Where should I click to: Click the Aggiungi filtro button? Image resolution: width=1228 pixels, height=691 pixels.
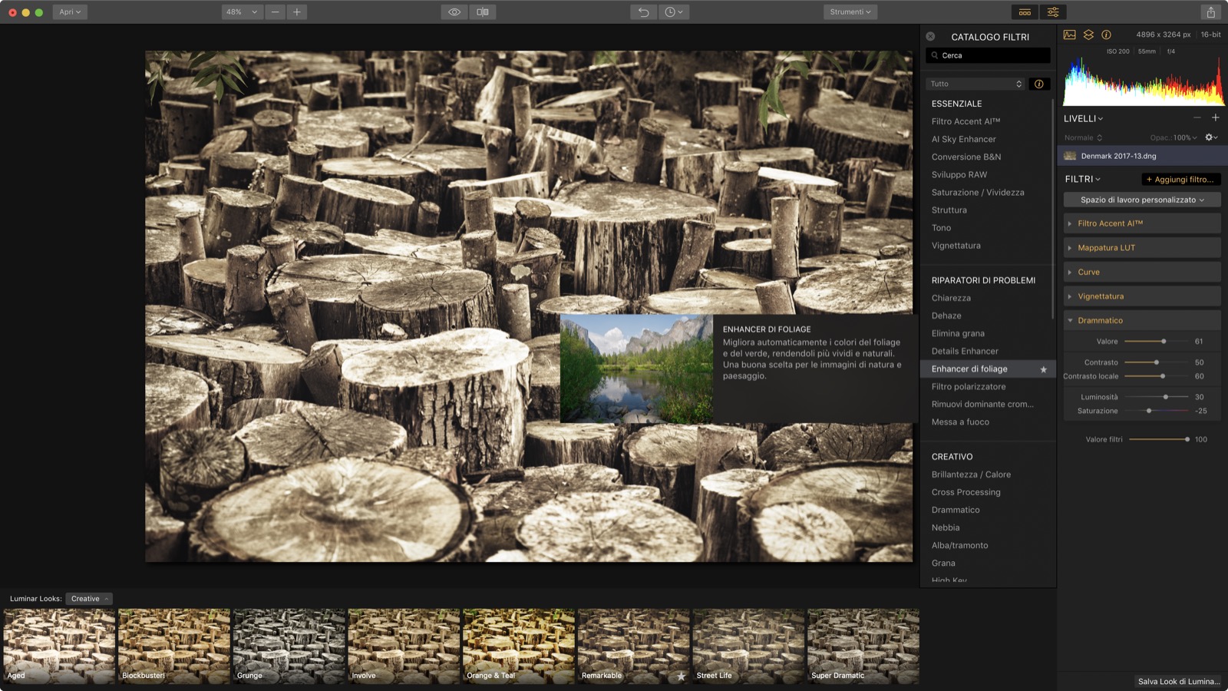tap(1180, 180)
